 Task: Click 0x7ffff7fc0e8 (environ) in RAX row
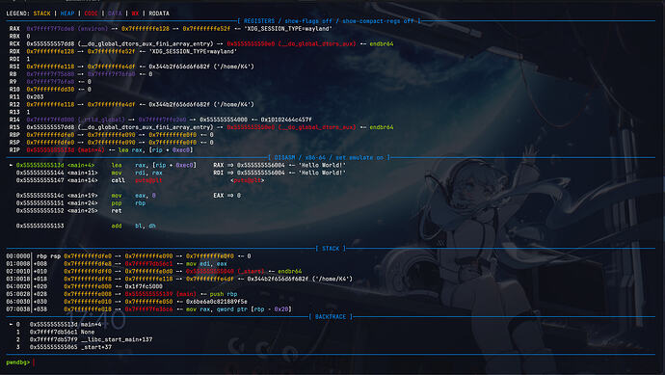pos(67,28)
